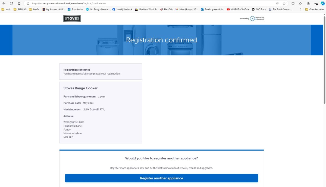Open the flowfit bookmarks folder
The height and width of the screenshot is (187, 326).
[x=34, y=9]
